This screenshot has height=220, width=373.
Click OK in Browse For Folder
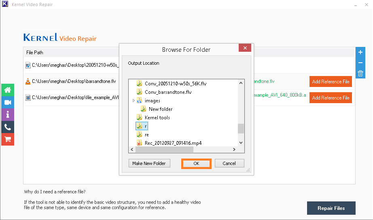click(196, 163)
